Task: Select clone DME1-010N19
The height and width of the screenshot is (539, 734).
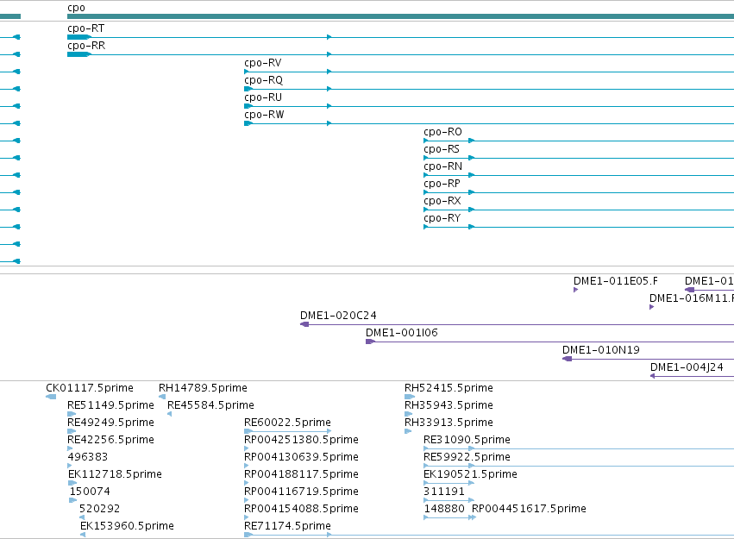Action: pyautogui.click(x=601, y=350)
